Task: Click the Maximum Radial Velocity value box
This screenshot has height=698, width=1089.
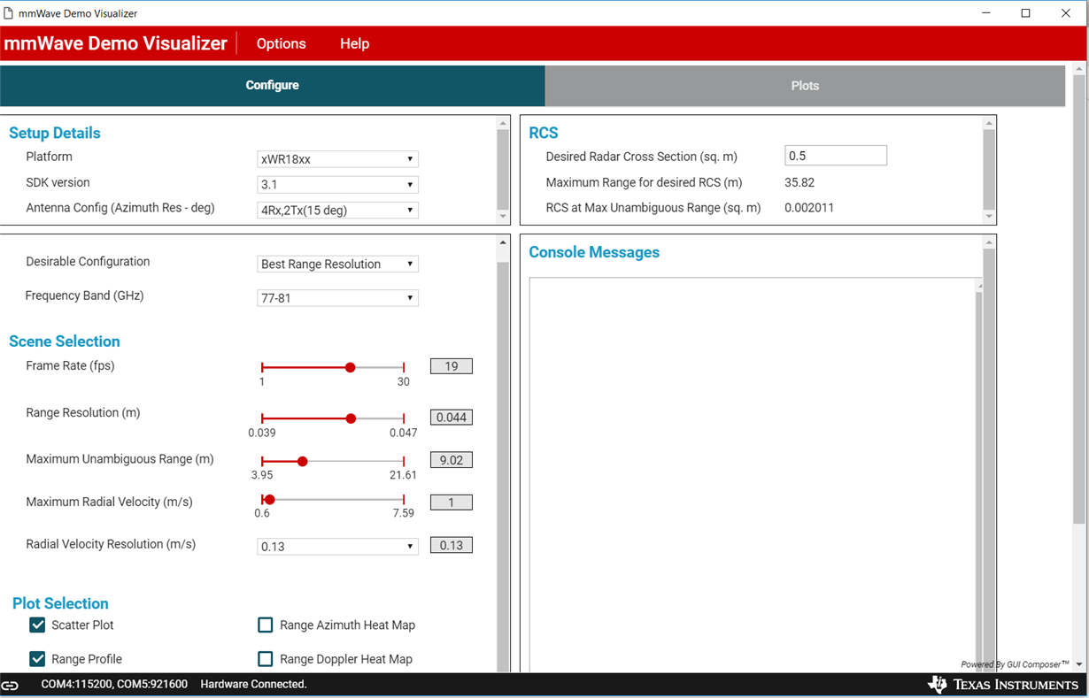Action: coord(452,502)
